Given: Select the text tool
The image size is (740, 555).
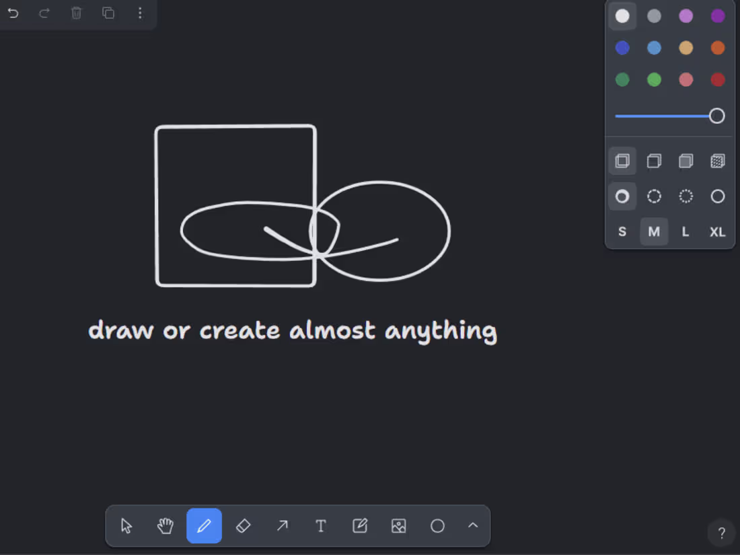Looking at the screenshot, I should click(321, 526).
